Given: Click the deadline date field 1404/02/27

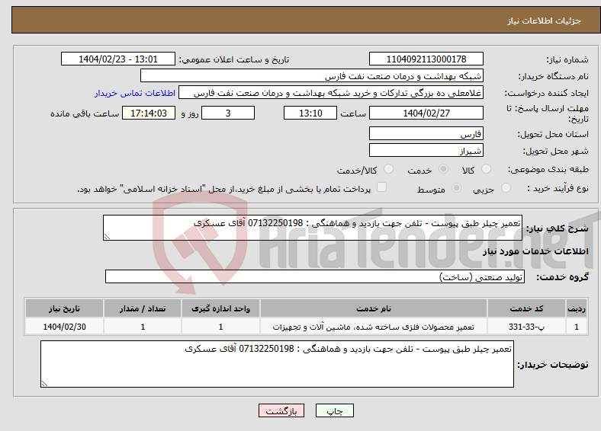Looking at the screenshot, I should click(x=426, y=113).
